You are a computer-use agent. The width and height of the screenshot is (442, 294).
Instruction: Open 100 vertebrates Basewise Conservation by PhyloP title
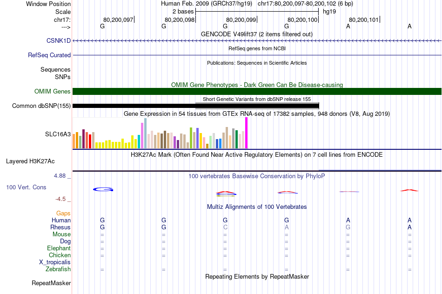[257, 176]
